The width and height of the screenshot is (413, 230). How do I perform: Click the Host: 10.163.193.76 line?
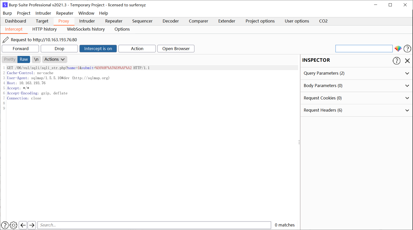point(26,83)
